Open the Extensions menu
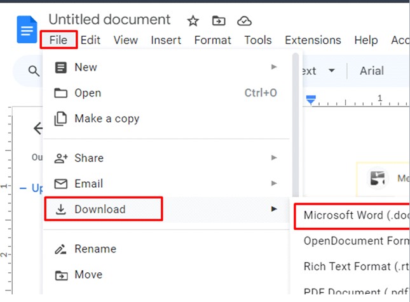Viewport: 410px width, 302px height. [313, 40]
